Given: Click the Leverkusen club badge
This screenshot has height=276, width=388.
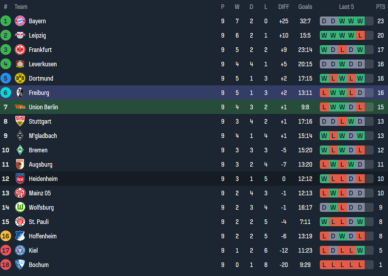Looking at the screenshot, I should point(20,64).
